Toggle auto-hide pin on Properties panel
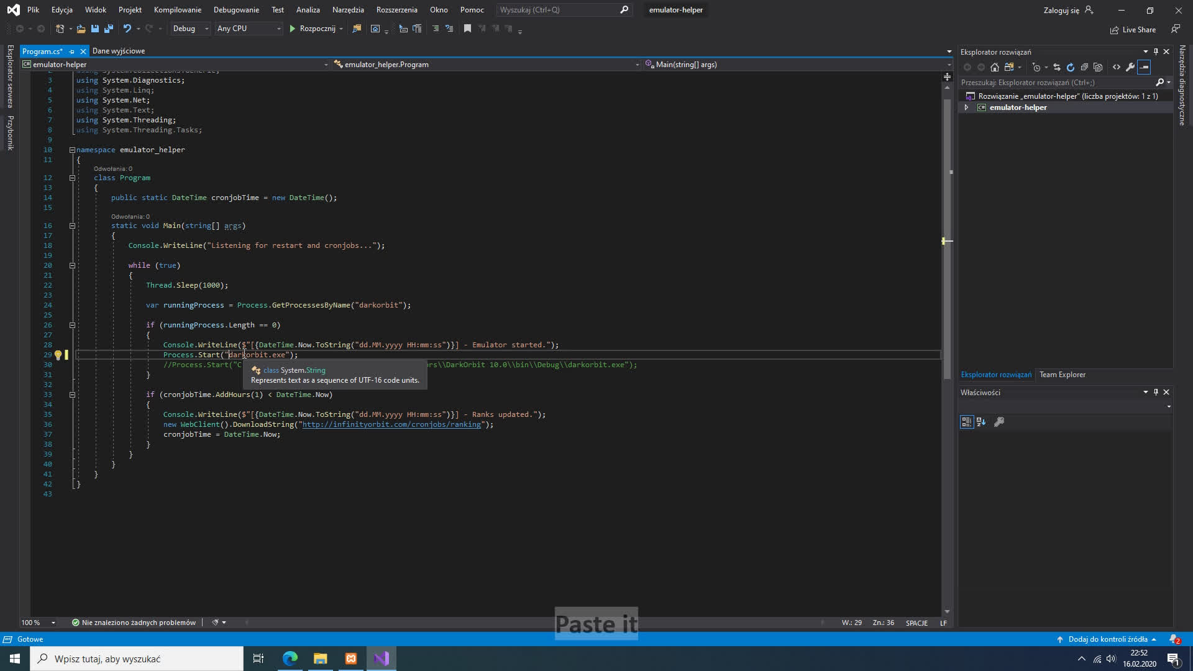 pyautogui.click(x=1156, y=392)
